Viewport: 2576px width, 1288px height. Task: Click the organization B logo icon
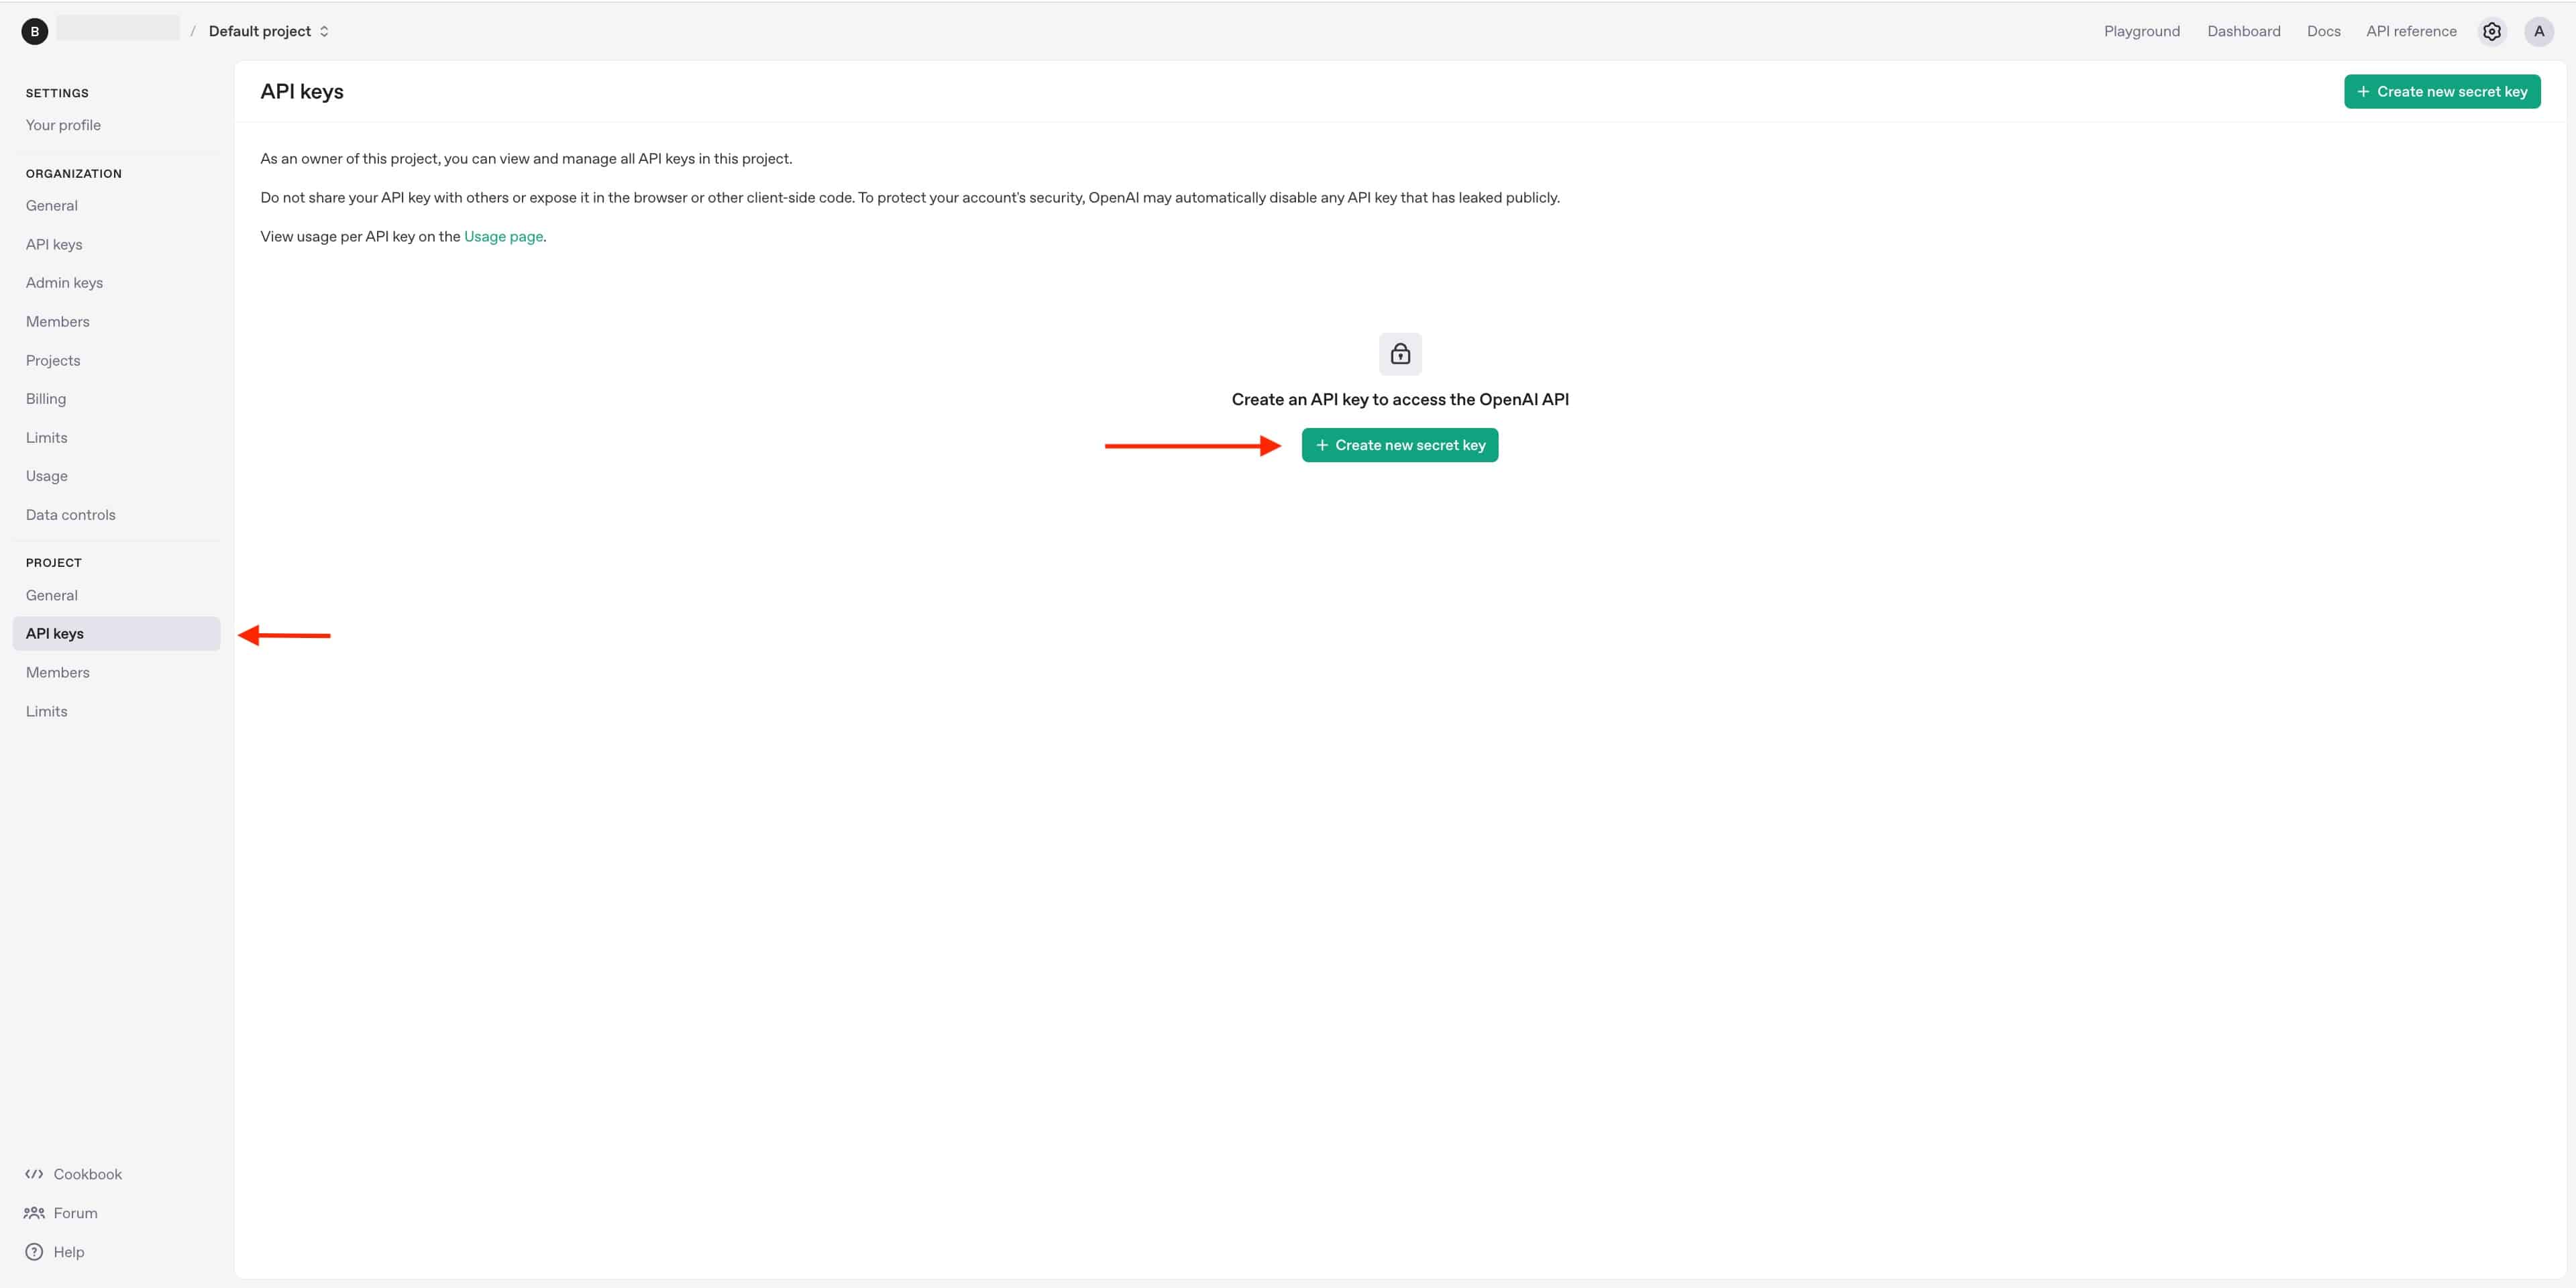pos(34,31)
